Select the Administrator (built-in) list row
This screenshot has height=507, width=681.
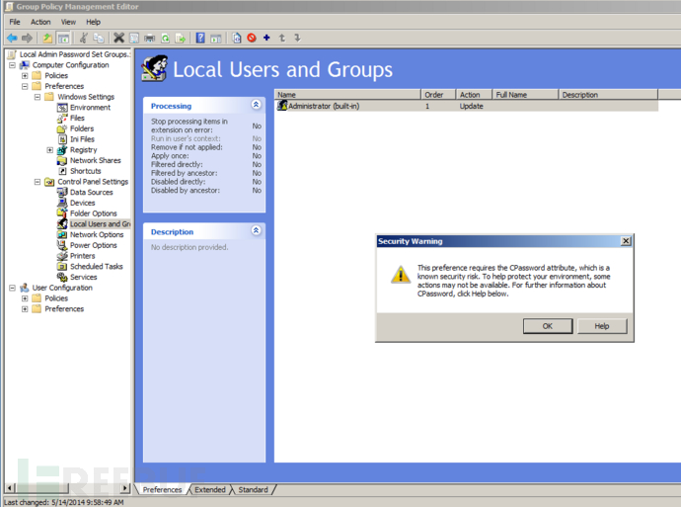pyautogui.click(x=467, y=106)
